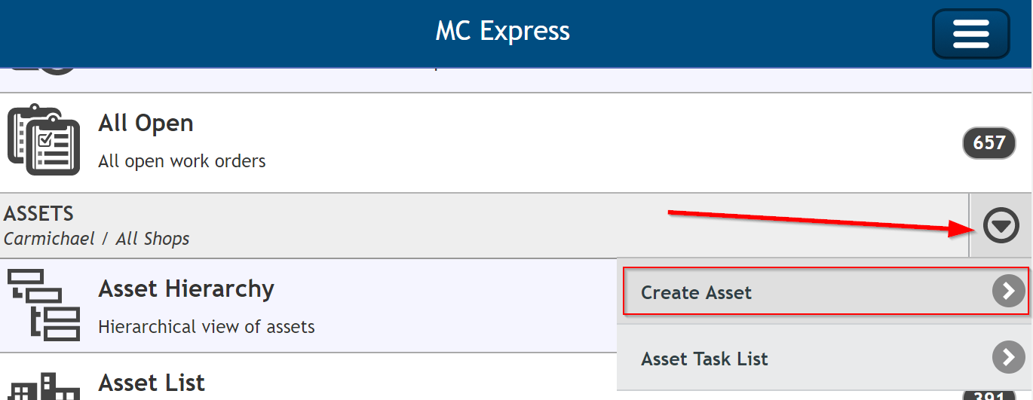Click the All Open clipboard icon
The width and height of the screenshot is (1033, 400).
point(44,141)
